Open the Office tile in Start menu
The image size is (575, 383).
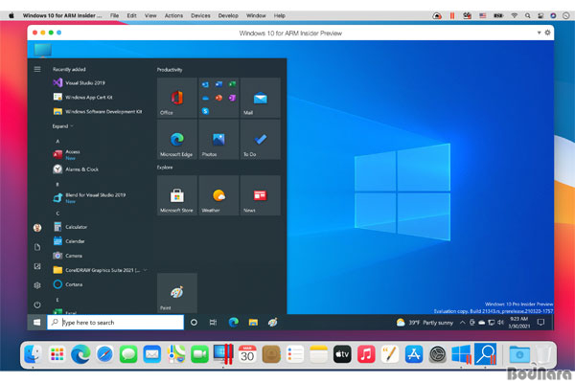(x=176, y=98)
